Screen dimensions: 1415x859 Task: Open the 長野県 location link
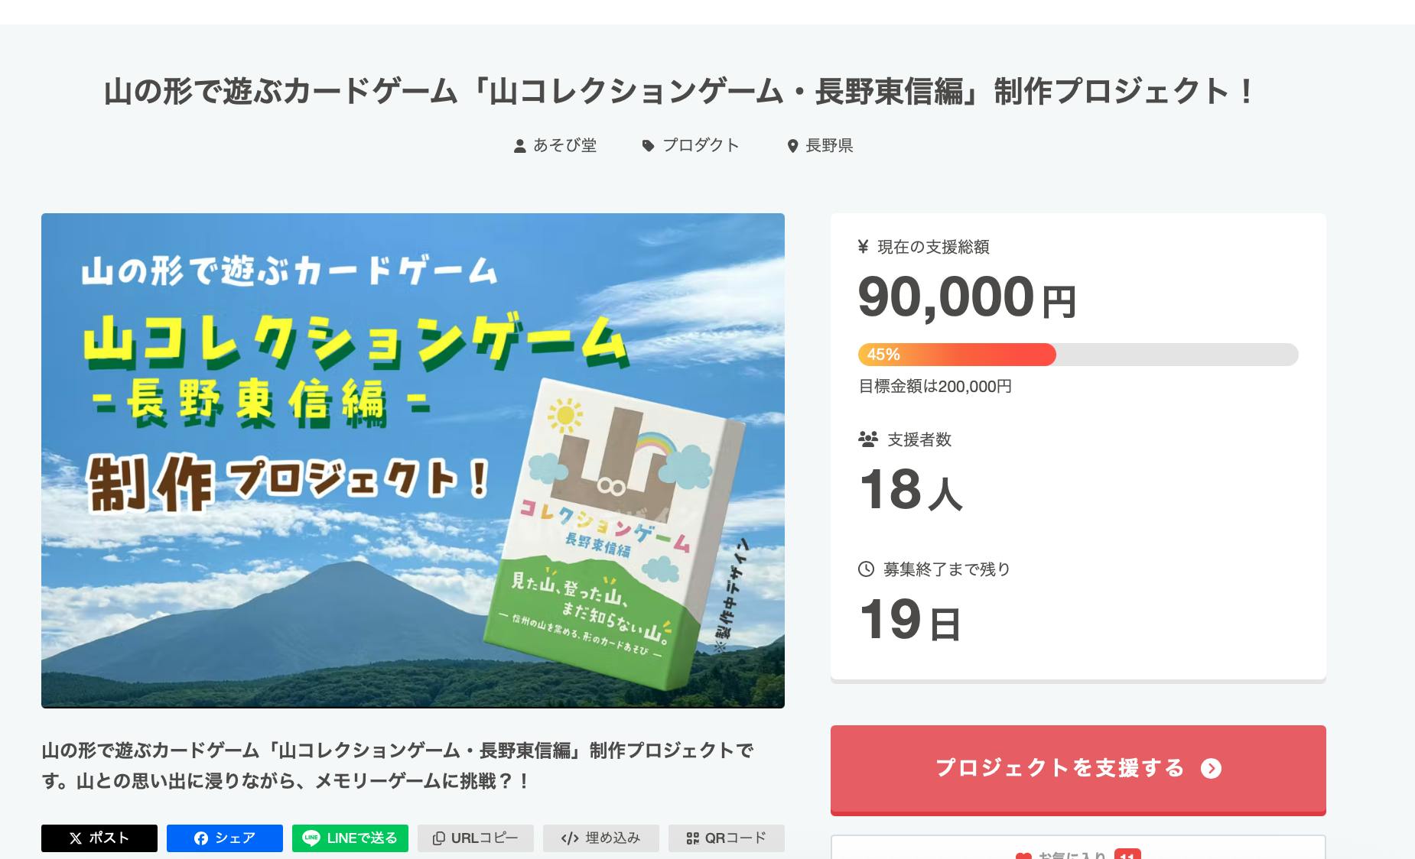[x=829, y=145]
